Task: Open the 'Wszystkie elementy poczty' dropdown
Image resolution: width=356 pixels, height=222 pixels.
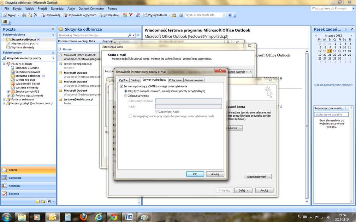Action: [53, 58]
